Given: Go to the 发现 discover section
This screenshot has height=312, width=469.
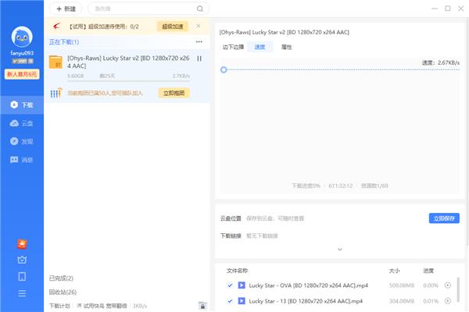Looking at the screenshot, I should coord(22,141).
